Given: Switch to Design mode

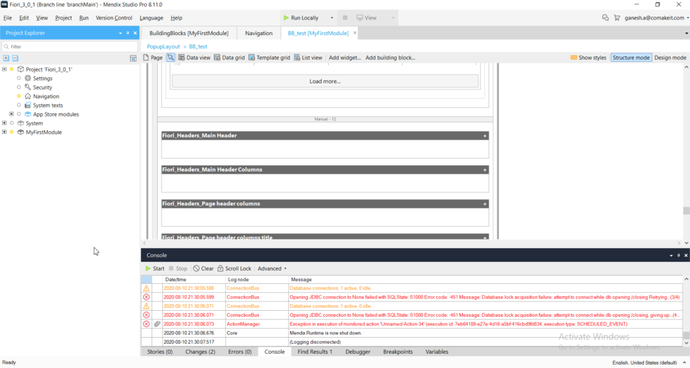Looking at the screenshot, I should tap(670, 58).
